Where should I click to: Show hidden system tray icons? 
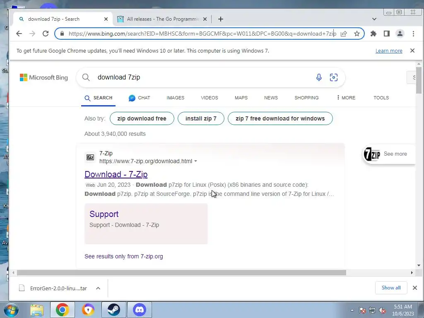[352, 311]
